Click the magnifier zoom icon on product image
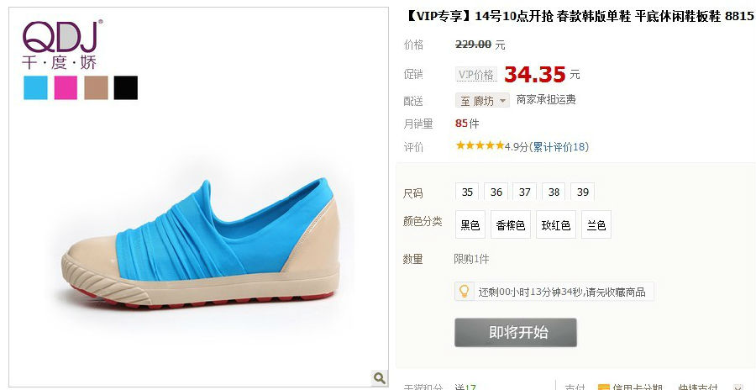756x390 pixels. pyautogui.click(x=380, y=378)
